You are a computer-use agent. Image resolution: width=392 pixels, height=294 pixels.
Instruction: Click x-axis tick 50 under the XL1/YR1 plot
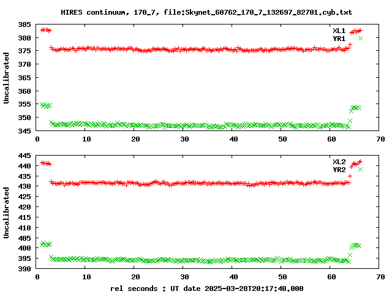pyautogui.click(x=282, y=139)
